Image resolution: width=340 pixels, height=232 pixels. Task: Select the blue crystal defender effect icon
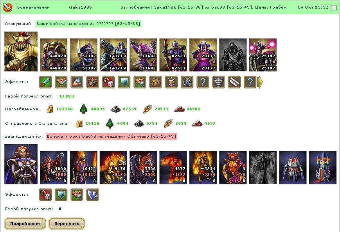93,195
